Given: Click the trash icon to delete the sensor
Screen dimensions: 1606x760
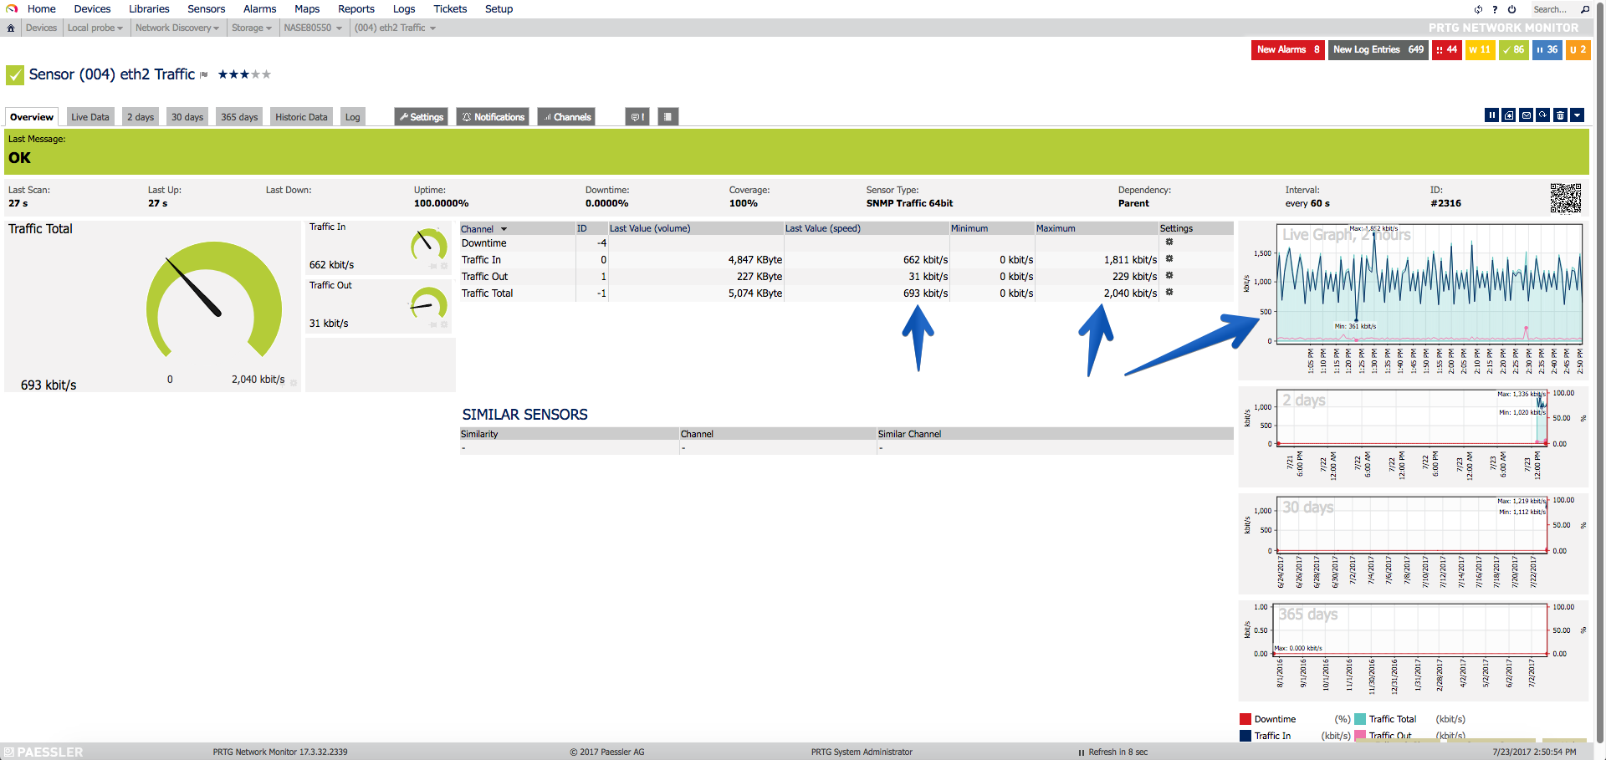Looking at the screenshot, I should [1560, 115].
